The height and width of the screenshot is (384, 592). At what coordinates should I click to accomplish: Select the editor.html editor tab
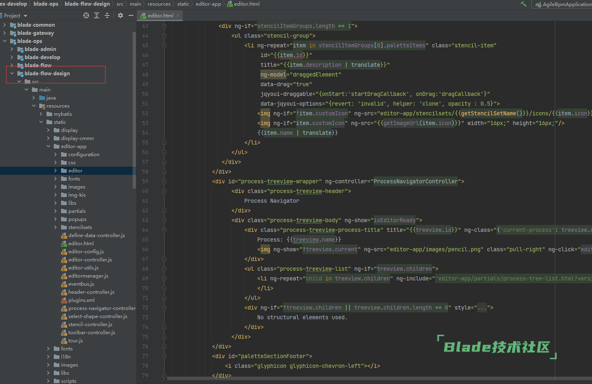point(161,15)
